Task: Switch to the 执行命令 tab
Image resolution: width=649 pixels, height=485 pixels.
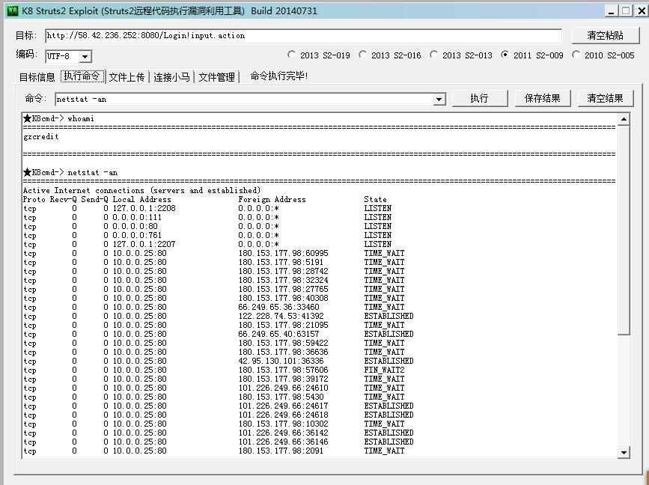Action: coord(82,76)
